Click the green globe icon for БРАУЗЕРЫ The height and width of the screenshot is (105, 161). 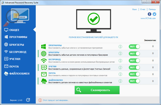[x=44, y=54]
